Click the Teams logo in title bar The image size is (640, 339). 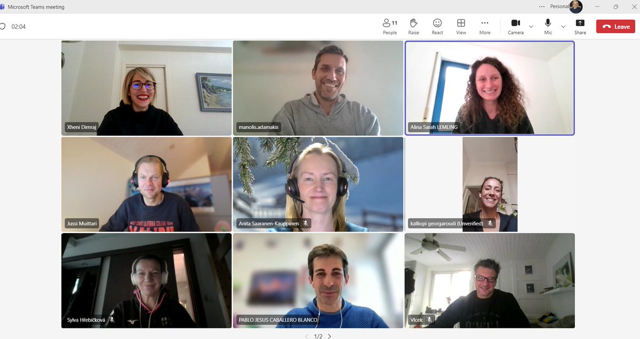pos(2,7)
